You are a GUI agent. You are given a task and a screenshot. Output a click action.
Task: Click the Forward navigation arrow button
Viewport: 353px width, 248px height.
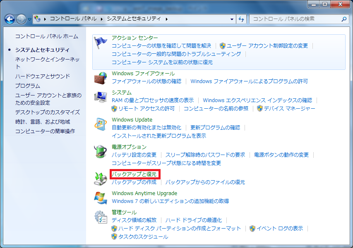[x=21, y=19]
